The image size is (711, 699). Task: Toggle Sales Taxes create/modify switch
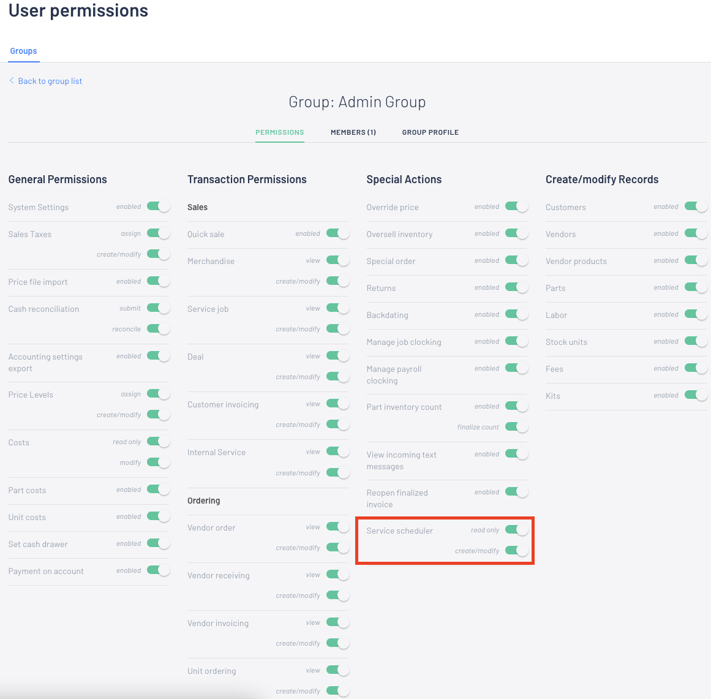(158, 254)
